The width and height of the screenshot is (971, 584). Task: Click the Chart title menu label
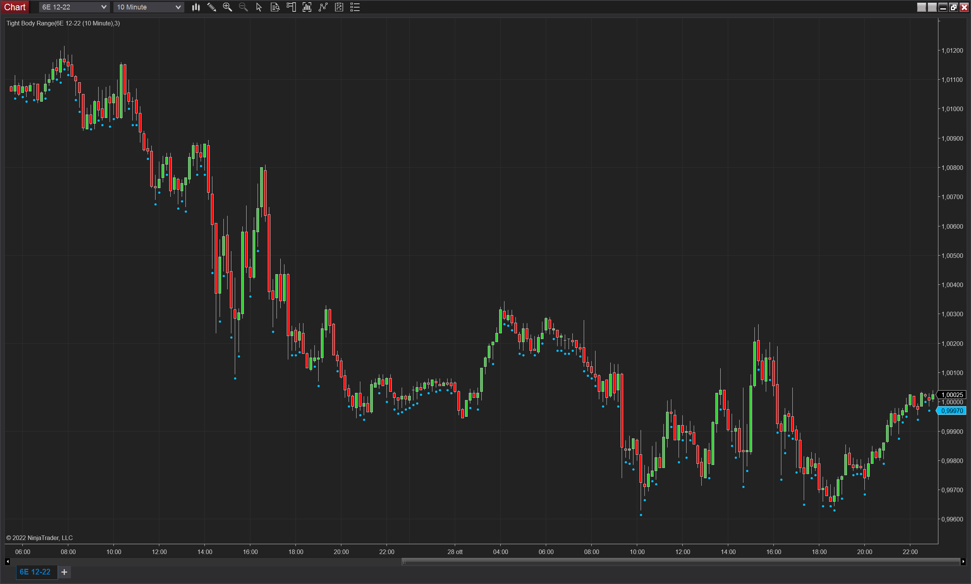14,7
